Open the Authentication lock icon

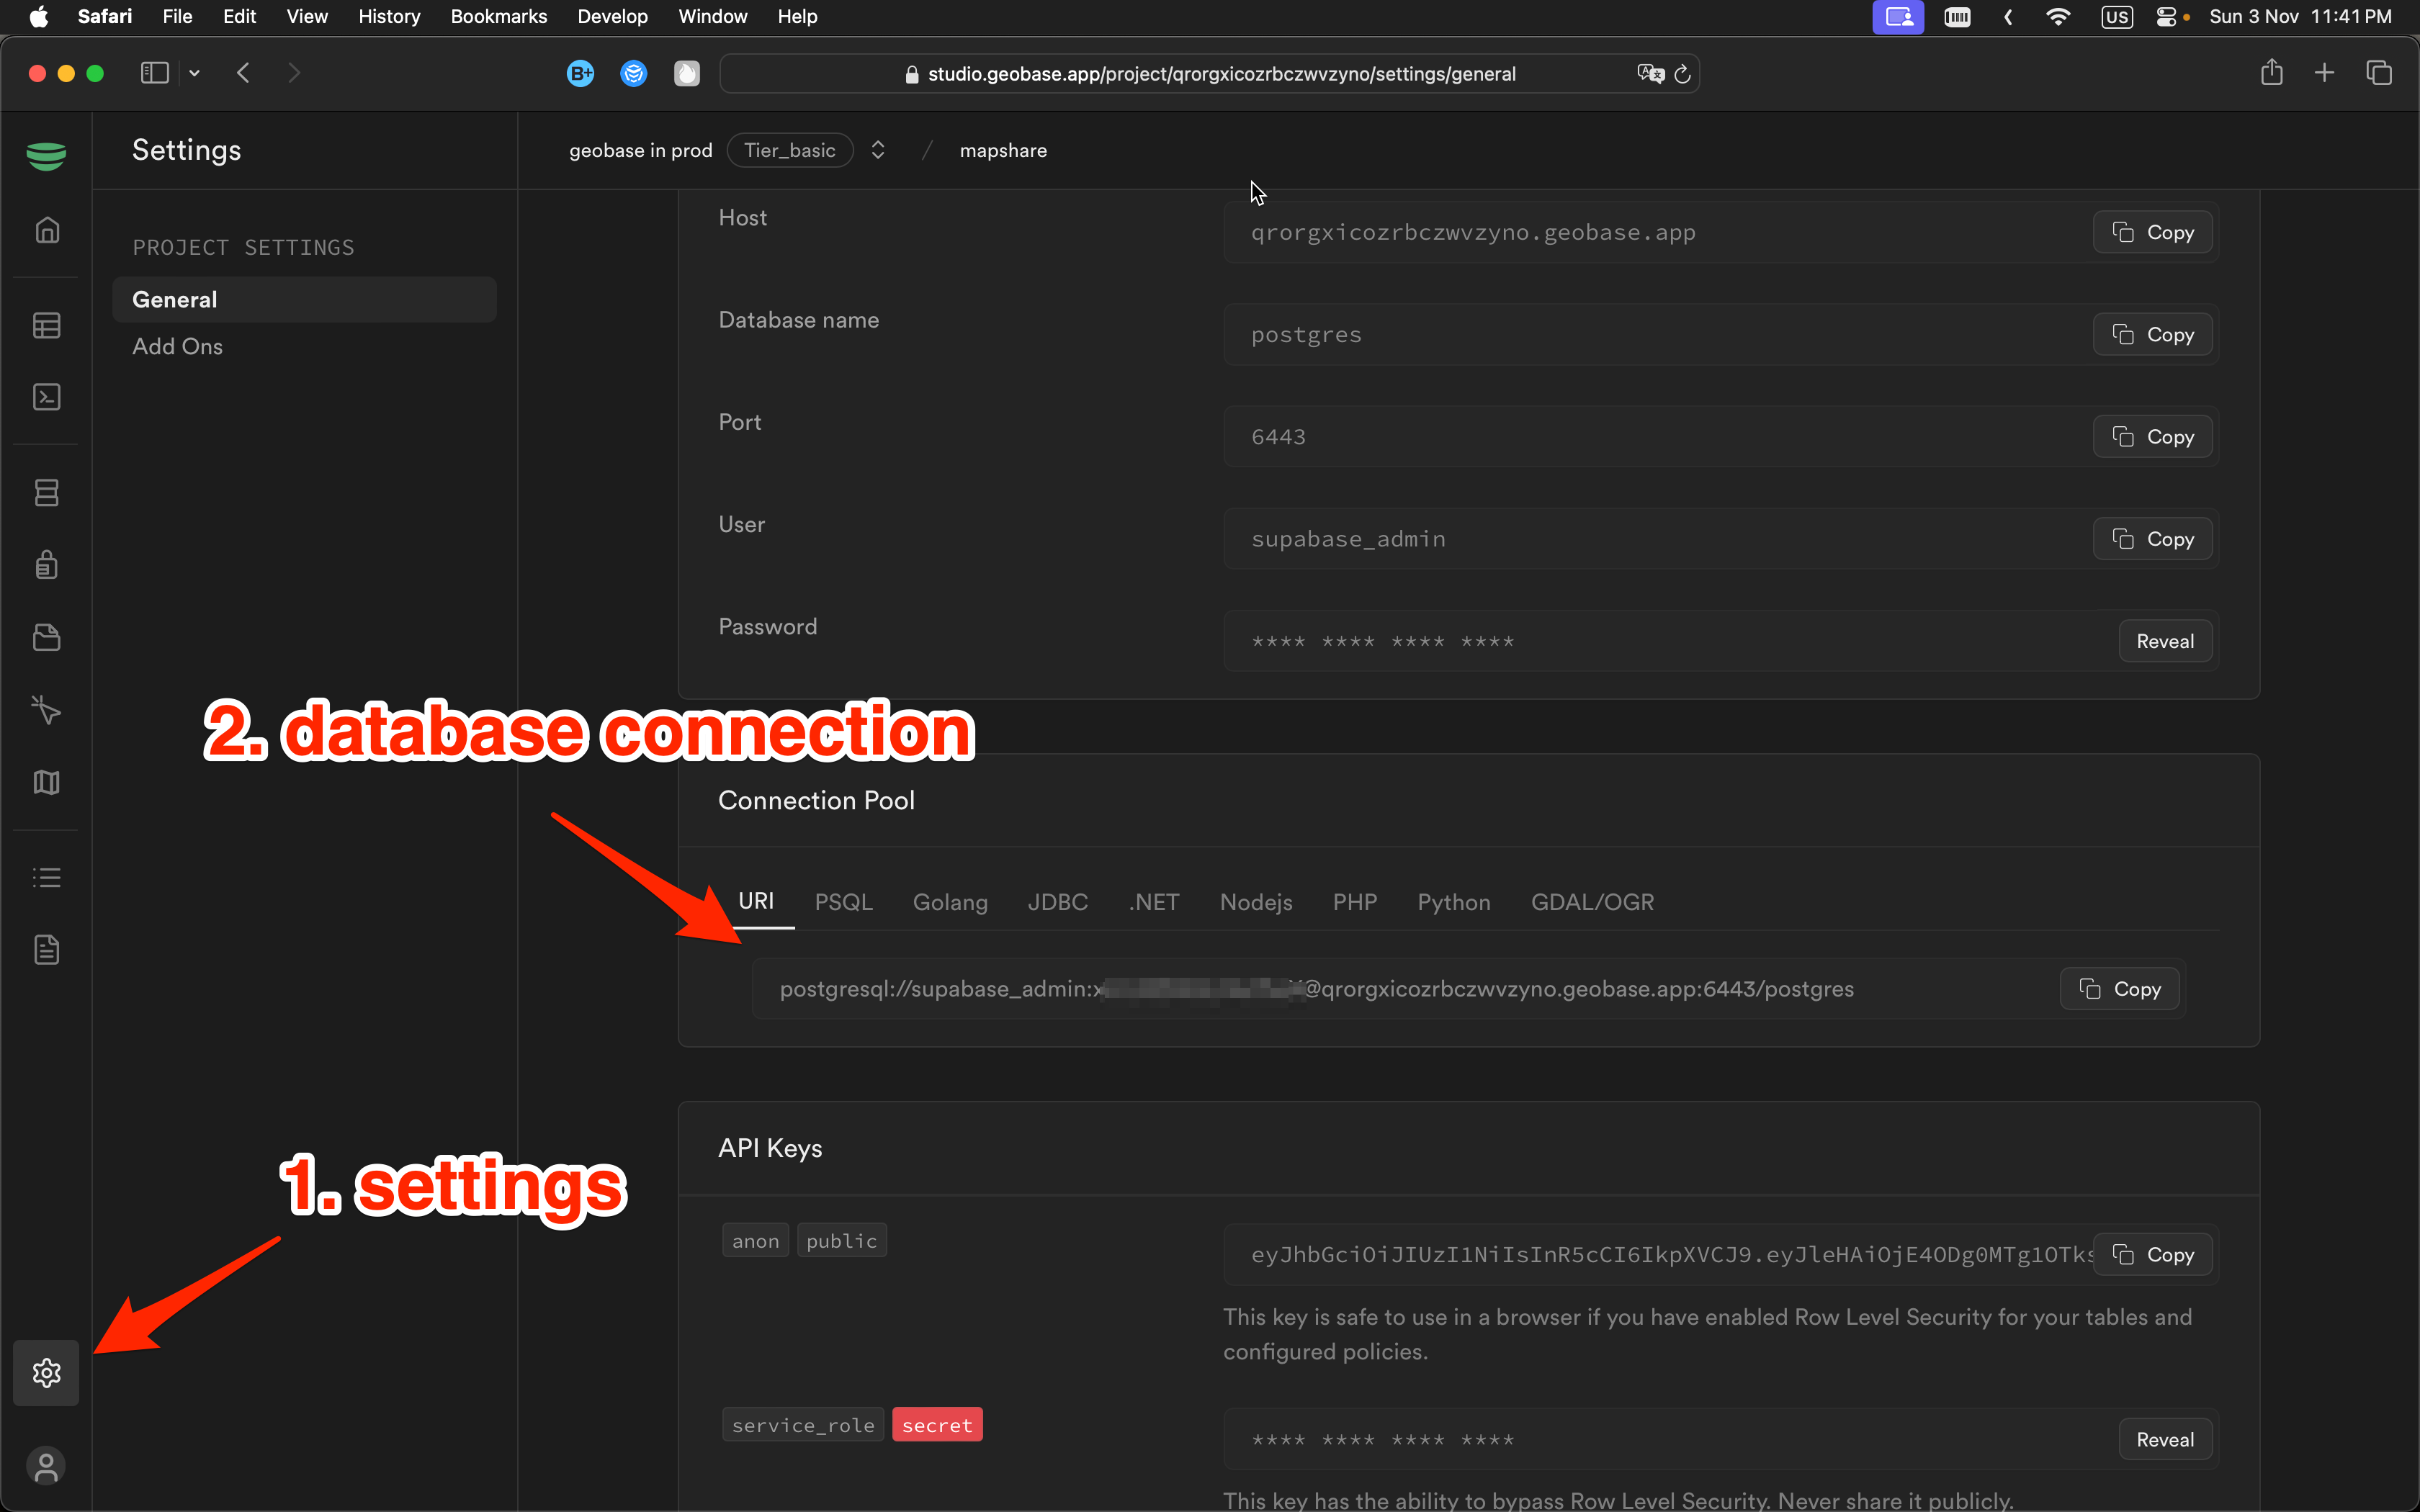click(x=47, y=565)
